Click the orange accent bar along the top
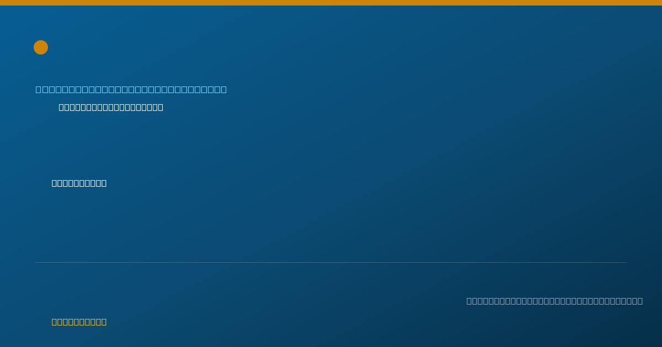Viewport: 662px width, 347px height. (331, 3)
